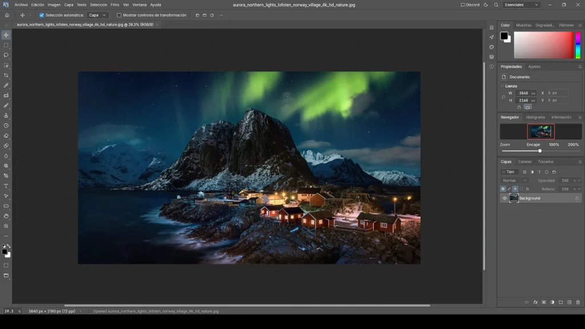Screen dimensions: 585x329
Task: Click Encajar zoom option in Navegador
Action: coord(533,145)
